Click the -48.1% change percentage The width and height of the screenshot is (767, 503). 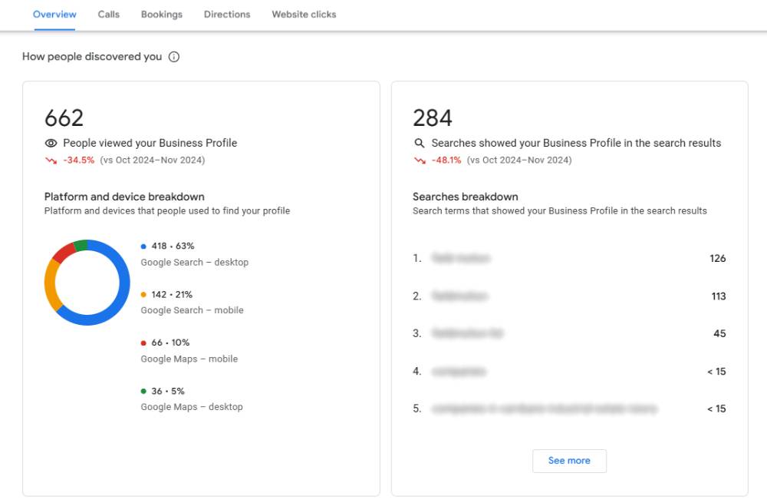pyautogui.click(x=446, y=160)
